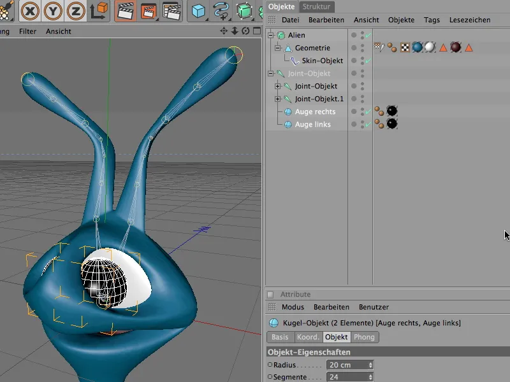Screen dimensions: 510x382
Task: Toggle Joint-Objekt.1 visibility dots
Action: tap(362, 99)
